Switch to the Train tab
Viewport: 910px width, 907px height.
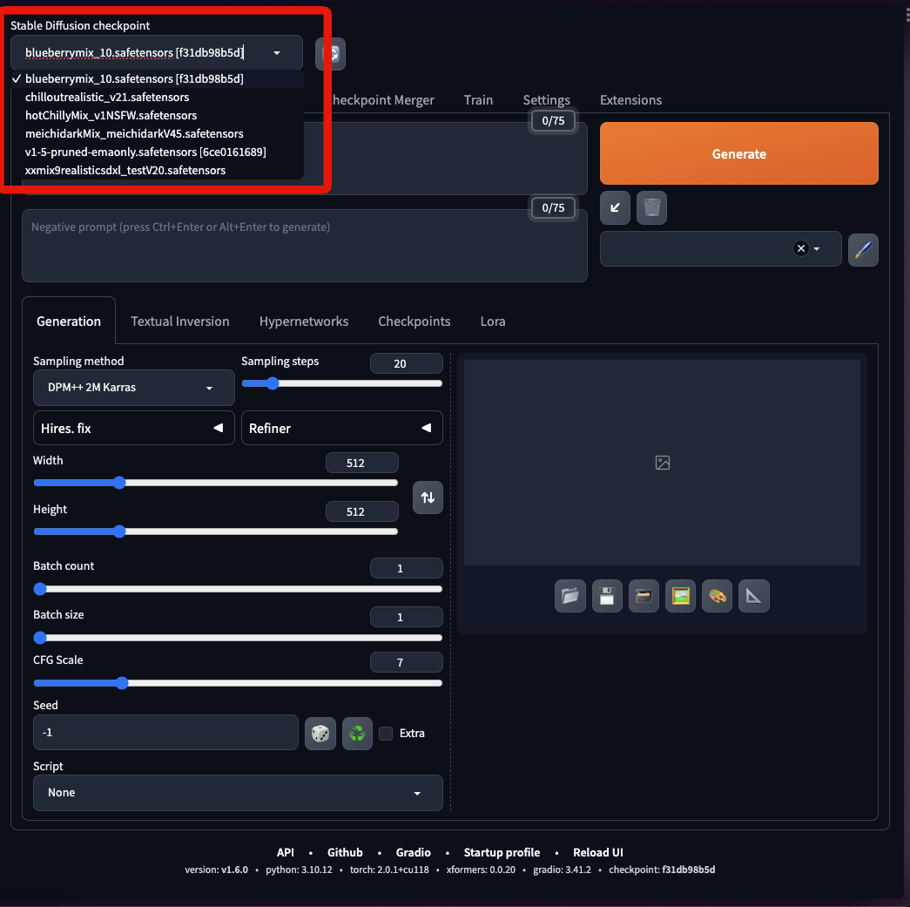(x=478, y=100)
